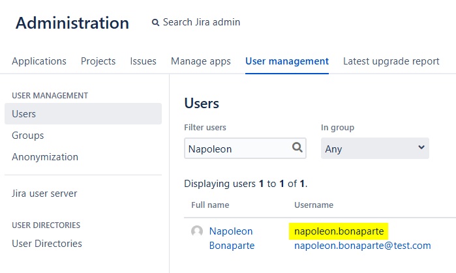Viewport: 456px width, 273px height.
Task: Open the In group dropdown
Action: coord(374,149)
